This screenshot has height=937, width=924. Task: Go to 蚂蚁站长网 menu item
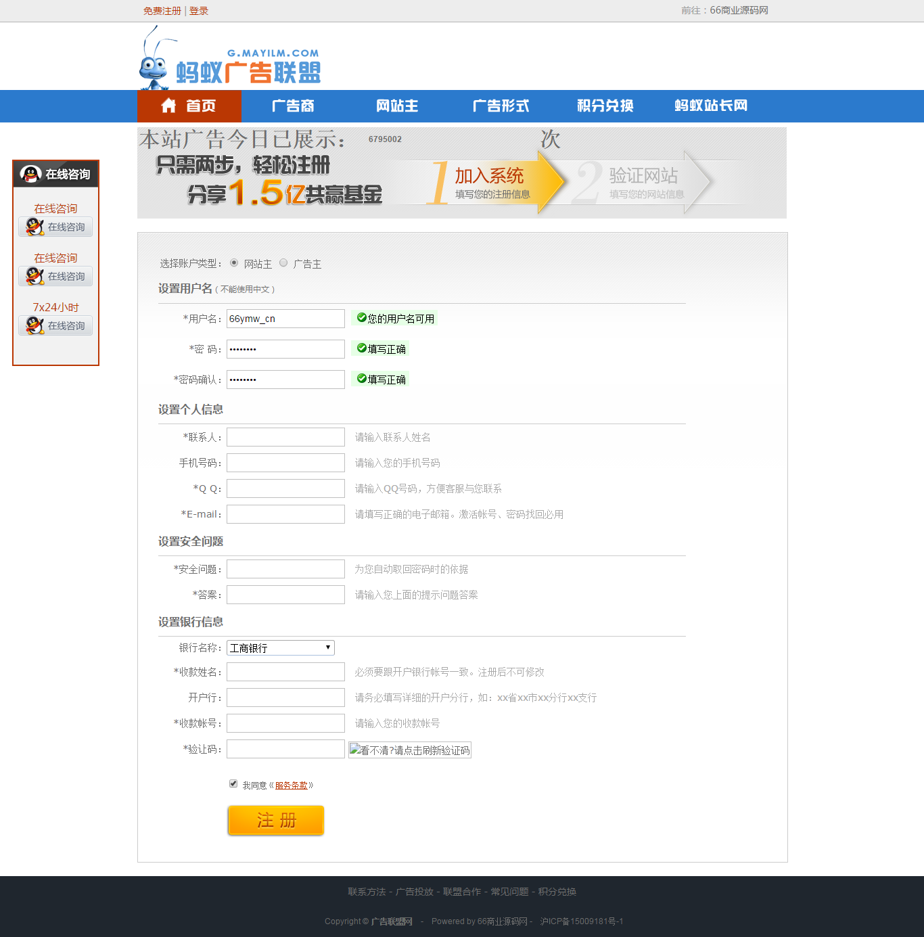pyautogui.click(x=711, y=106)
